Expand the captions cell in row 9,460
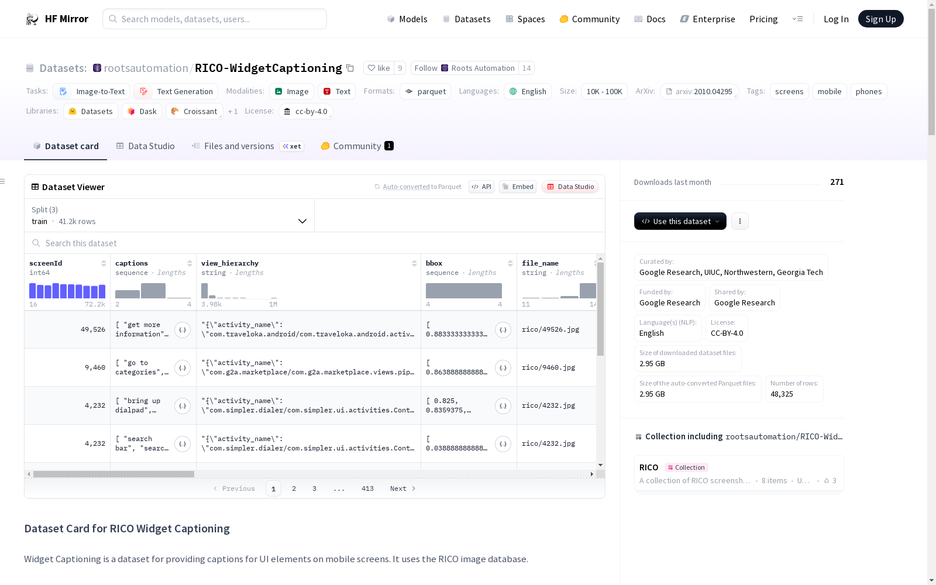This screenshot has height=585, width=936. (183, 368)
